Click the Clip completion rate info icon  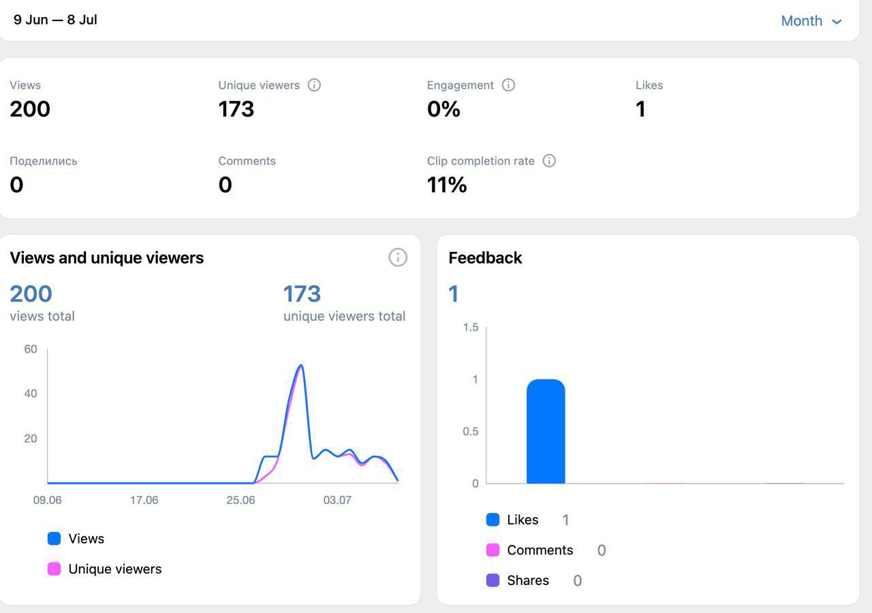[x=549, y=161]
